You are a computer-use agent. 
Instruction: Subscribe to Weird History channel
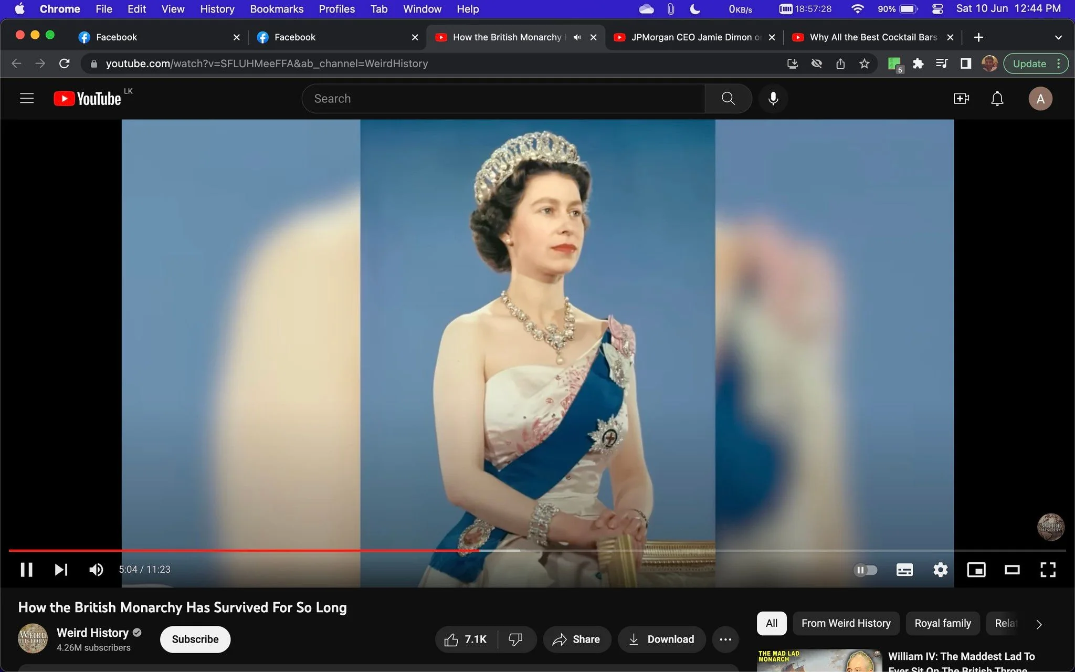coord(195,639)
